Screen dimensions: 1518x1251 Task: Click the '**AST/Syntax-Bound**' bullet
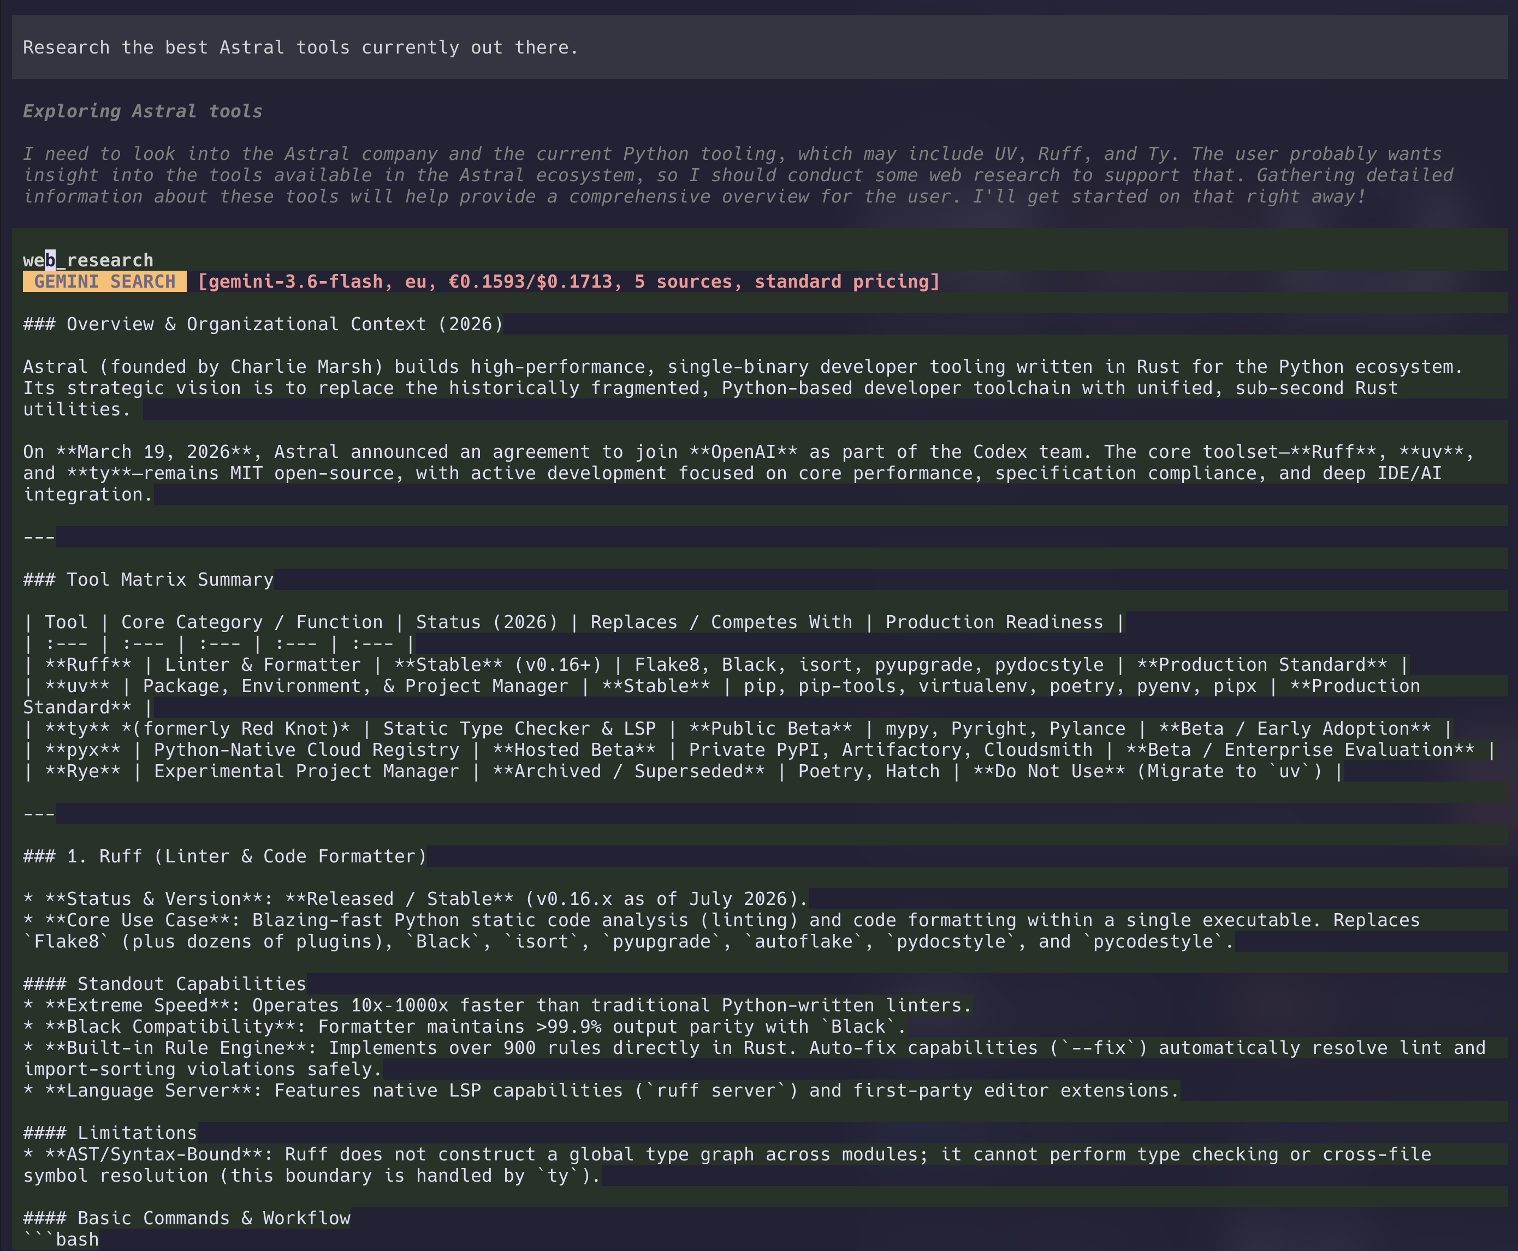[x=727, y=1165]
